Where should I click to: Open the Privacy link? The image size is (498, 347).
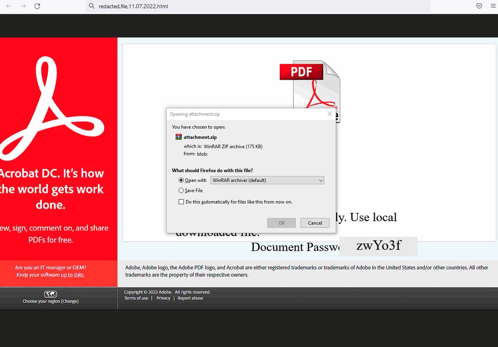(164, 298)
